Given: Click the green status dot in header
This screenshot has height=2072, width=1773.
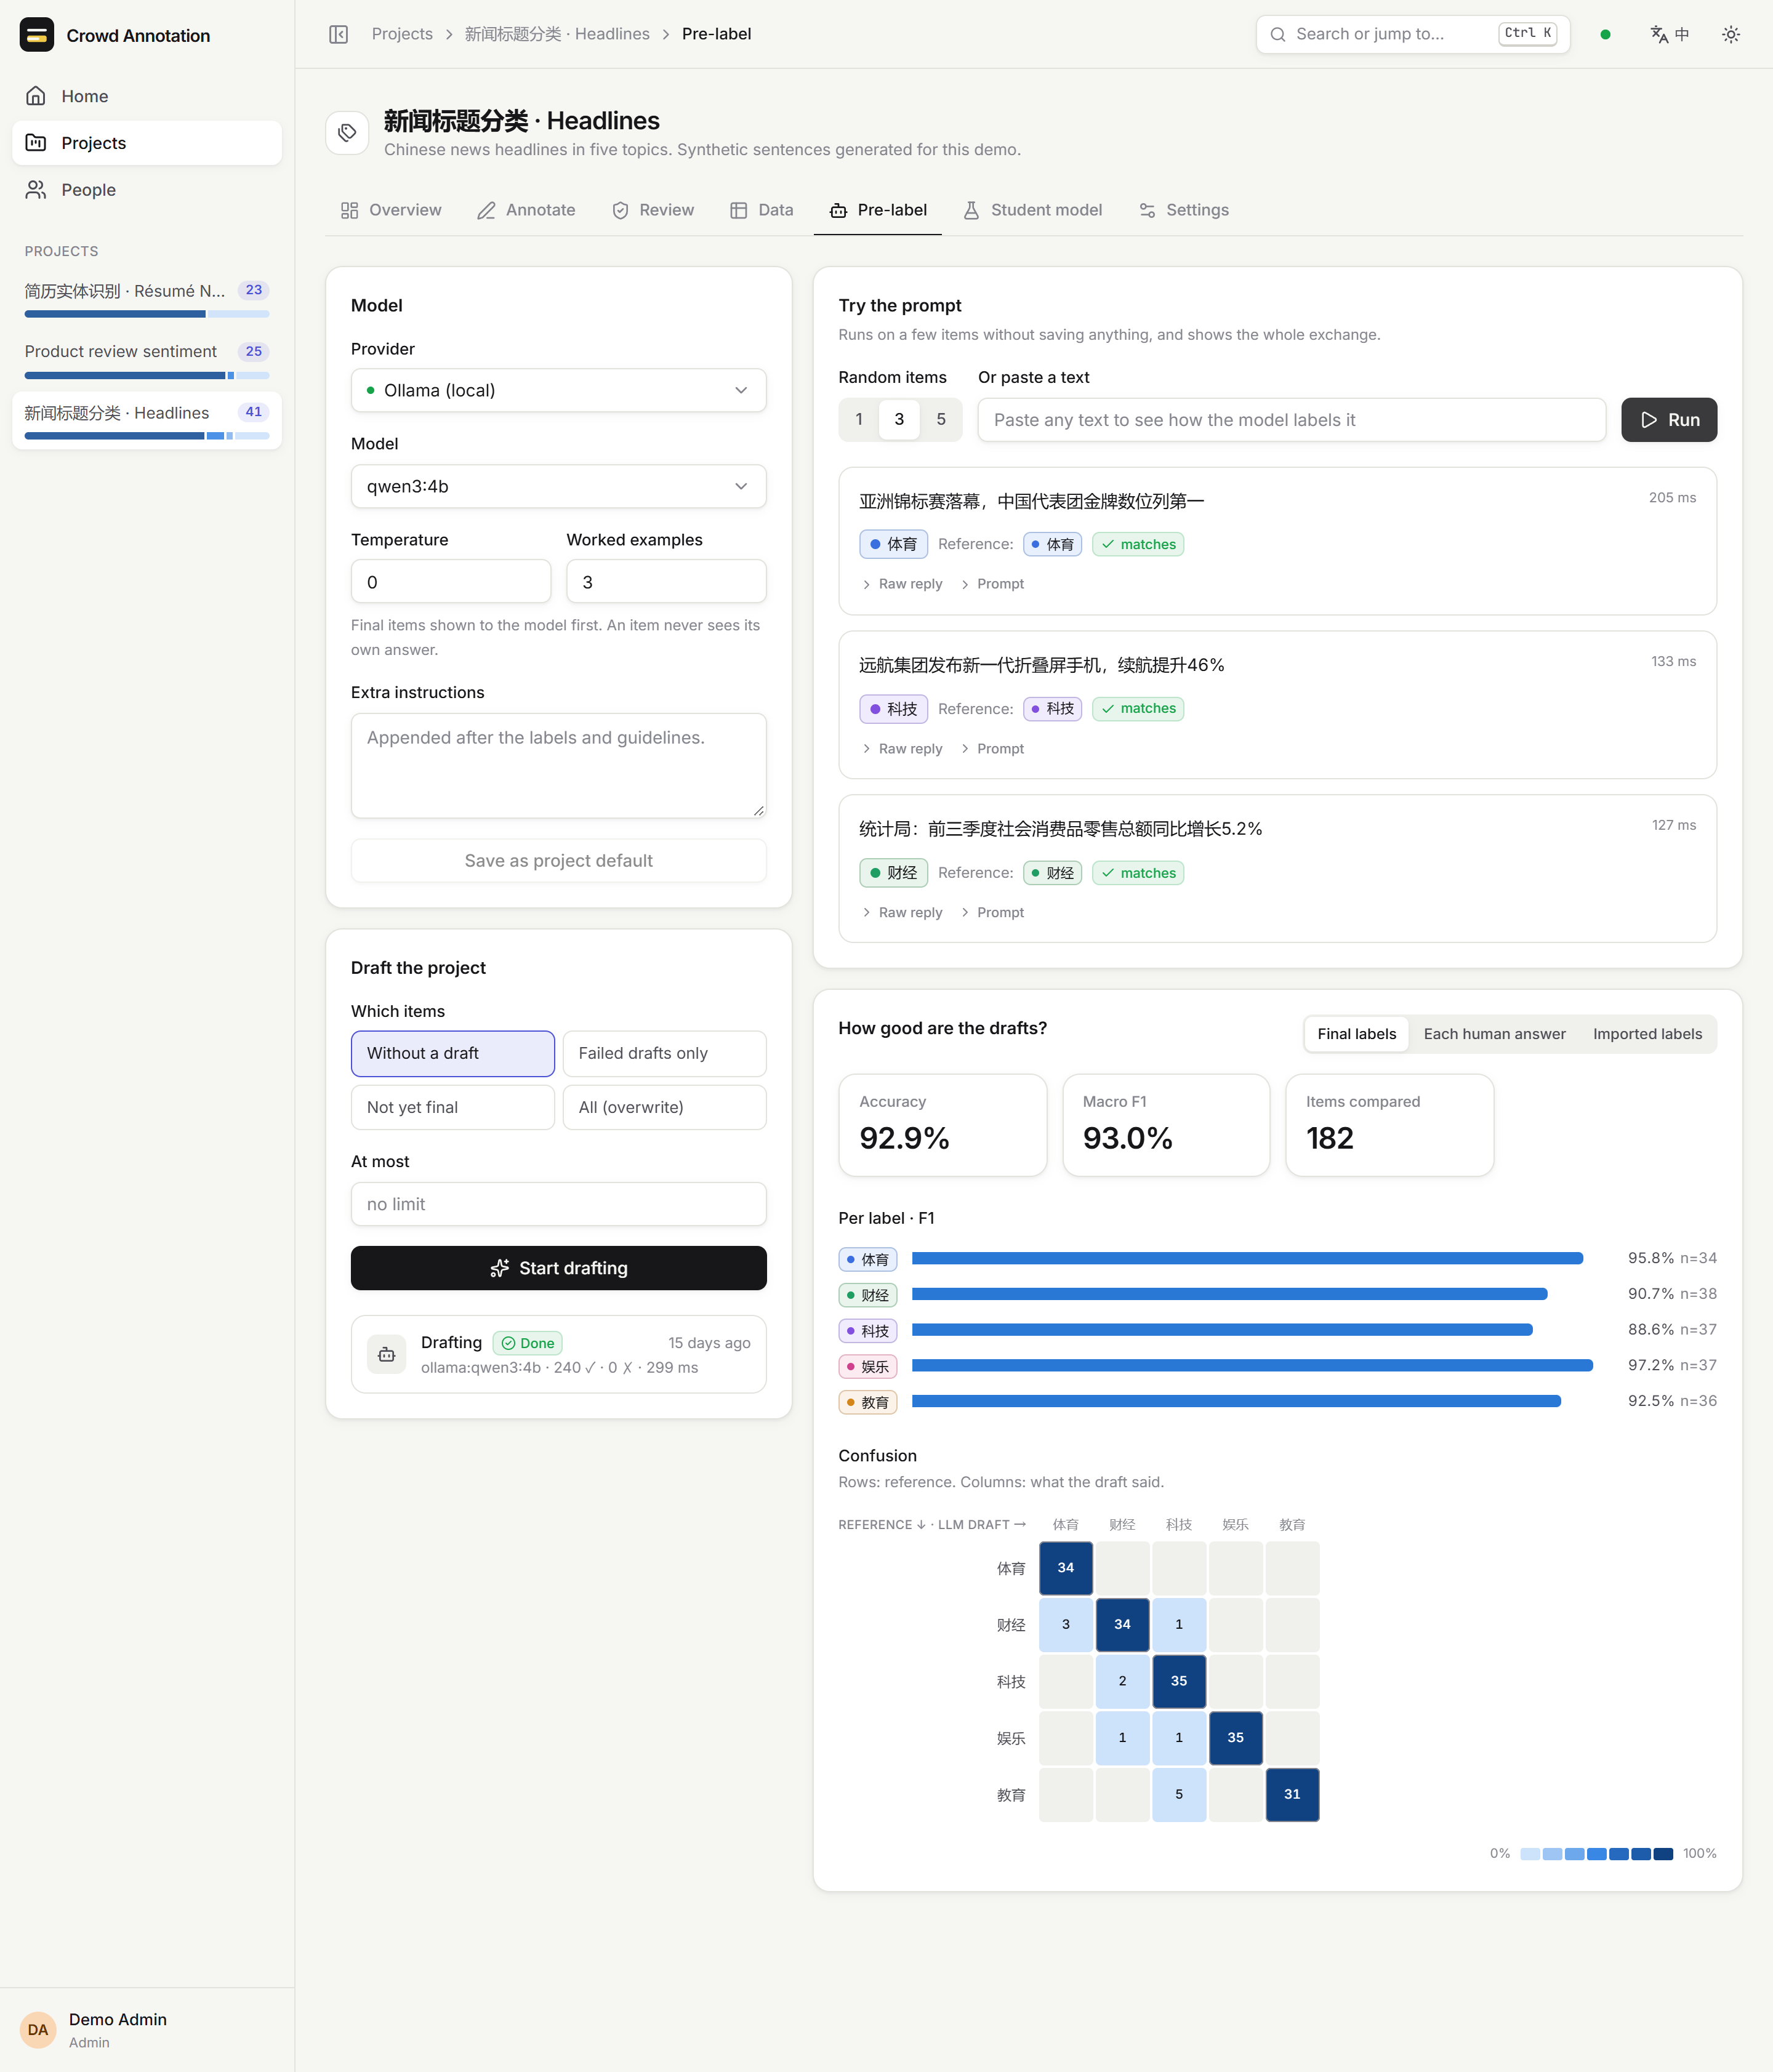Looking at the screenshot, I should (1605, 34).
